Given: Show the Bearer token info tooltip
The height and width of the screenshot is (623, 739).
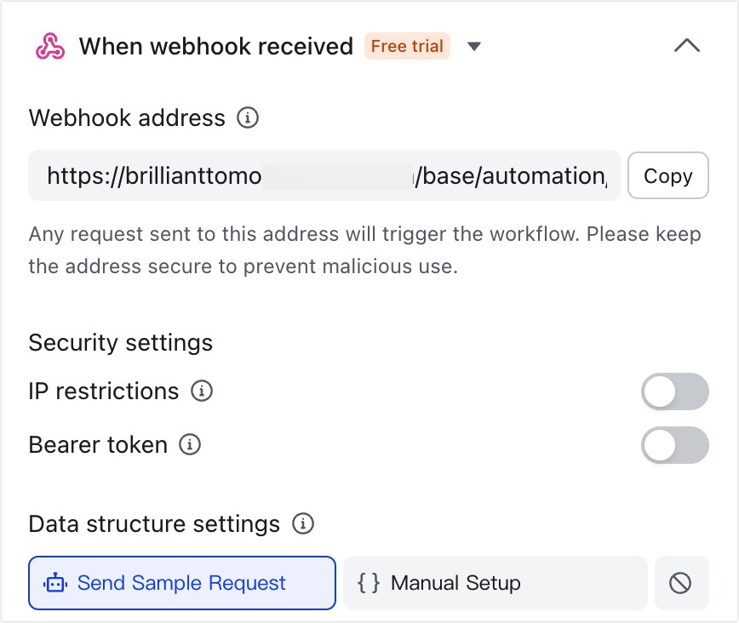Looking at the screenshot, I should [x=189, y=444].
